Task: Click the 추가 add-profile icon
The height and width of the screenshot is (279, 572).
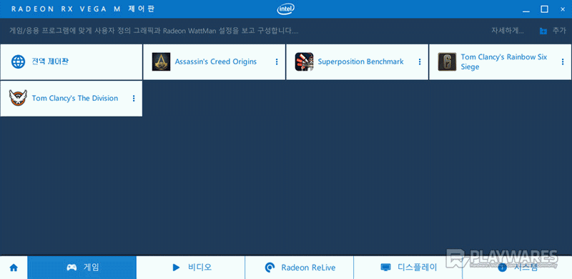Action: (543, 31)
